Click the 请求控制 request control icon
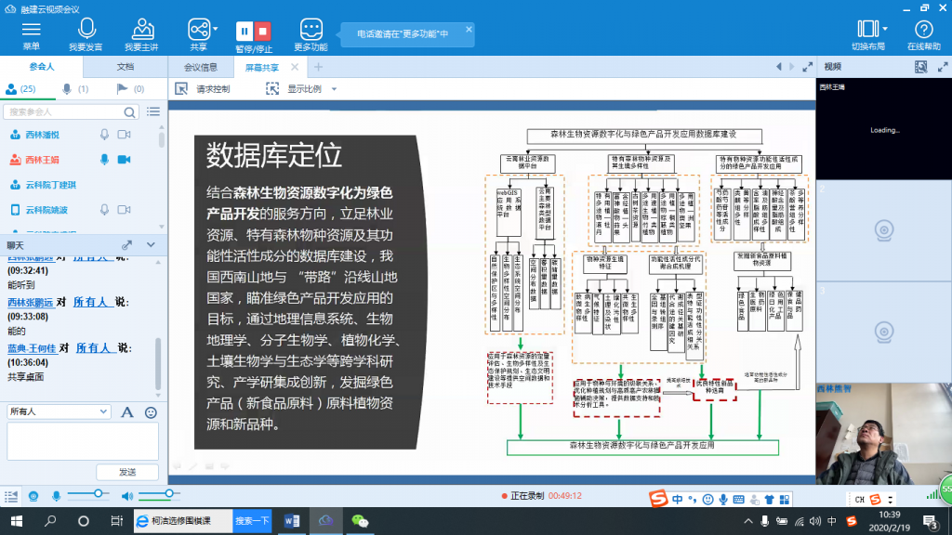The height and width of the screenshot is (535, 952). [x=182, y=89]
